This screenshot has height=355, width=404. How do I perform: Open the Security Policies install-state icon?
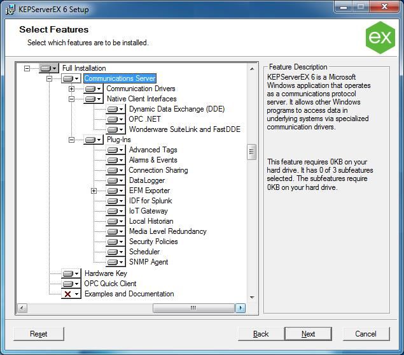pos(116,242)
